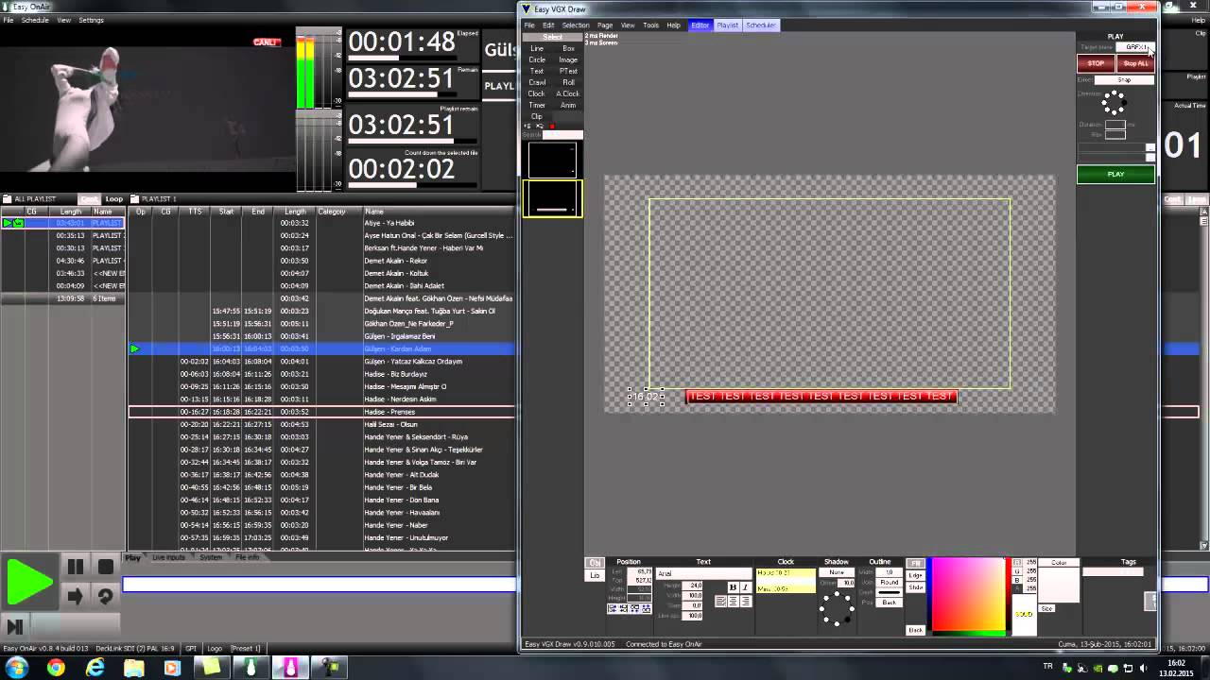Select the Edge color mode
Image resolution: width=1210 pixels, height=680 pixels.
pyautogui.click(x=916, y=575)
